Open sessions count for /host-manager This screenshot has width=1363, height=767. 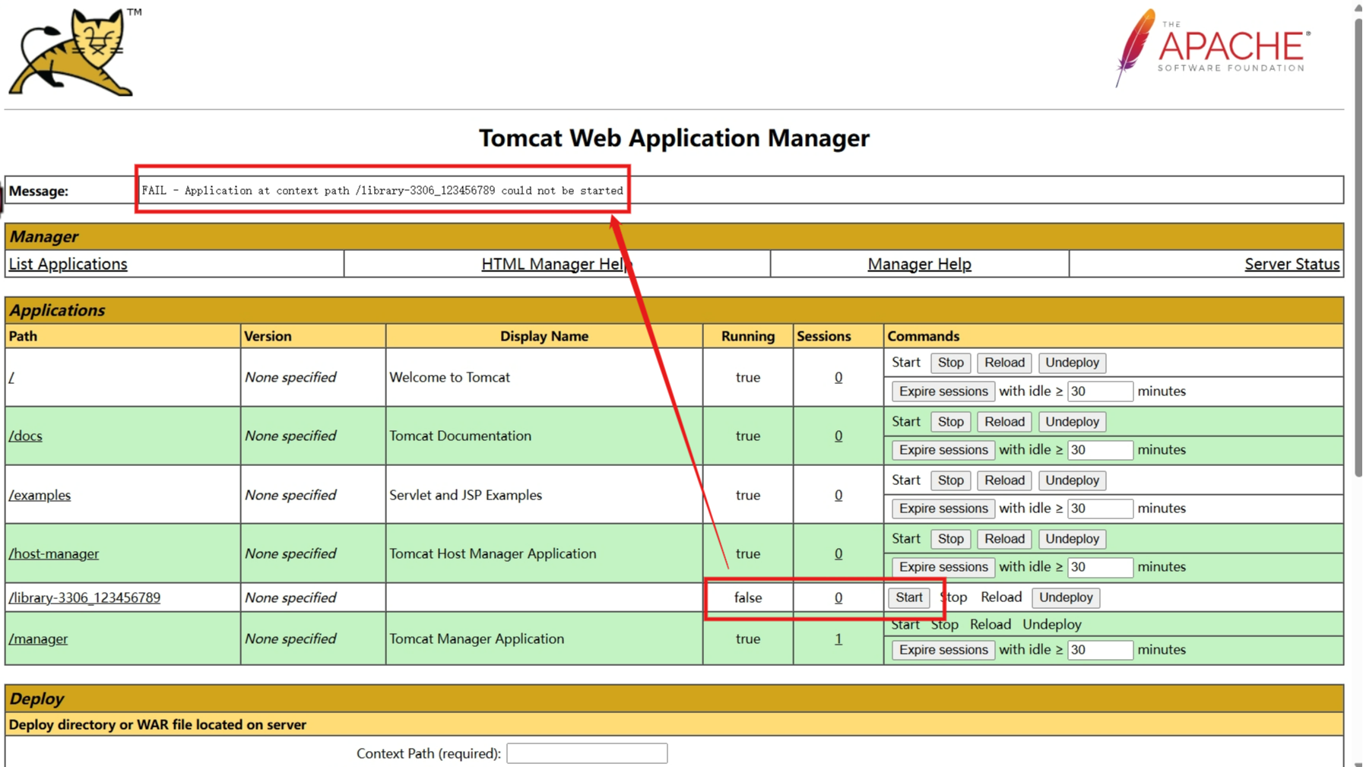click(838, 553)
